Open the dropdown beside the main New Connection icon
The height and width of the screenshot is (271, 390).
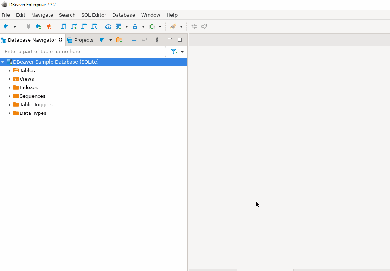pos(15,26)
